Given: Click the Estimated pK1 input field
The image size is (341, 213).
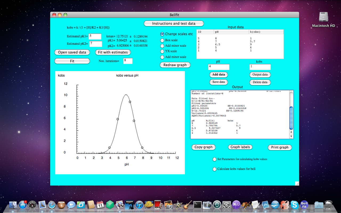Looking at the screenshot, I should (x=95, y=36).
